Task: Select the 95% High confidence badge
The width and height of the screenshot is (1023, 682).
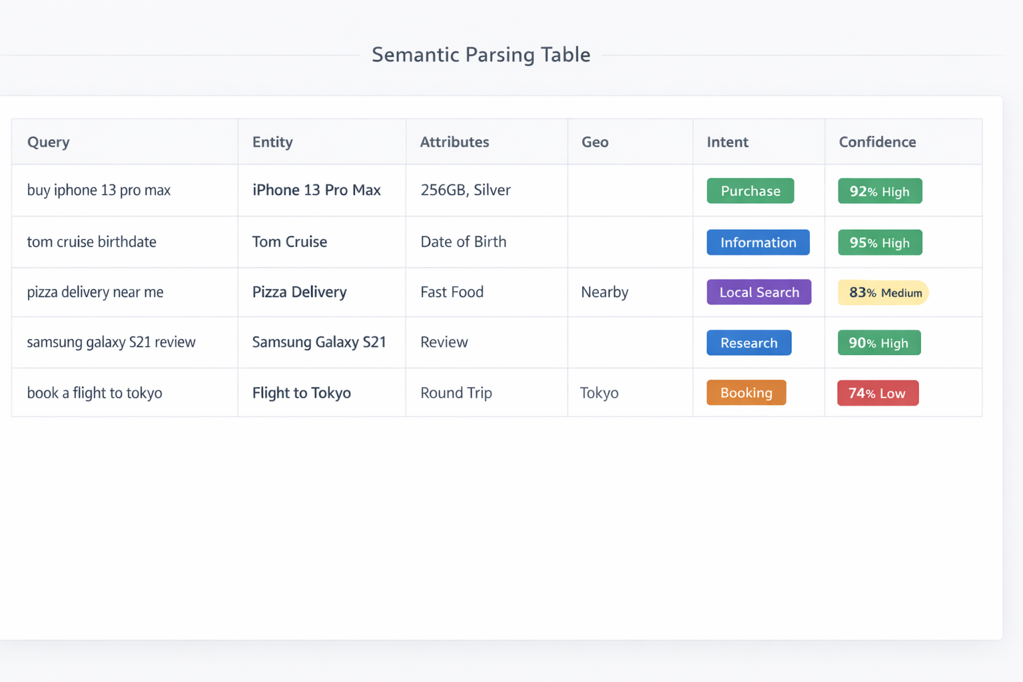Action: click(879, 242)
